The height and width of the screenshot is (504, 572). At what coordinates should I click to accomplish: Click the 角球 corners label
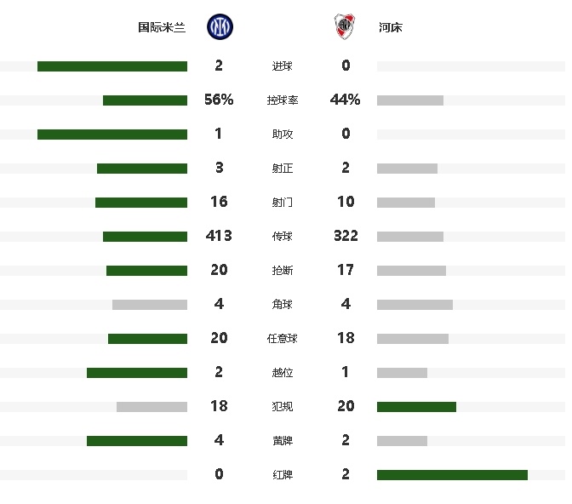tap(283, 305)
